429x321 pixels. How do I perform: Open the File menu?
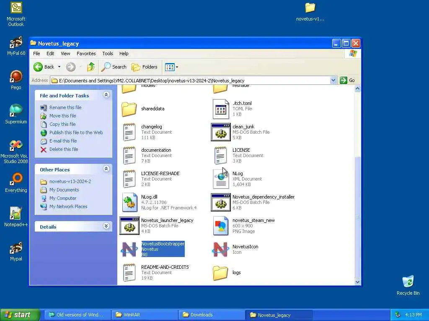(x=36, y=53)
